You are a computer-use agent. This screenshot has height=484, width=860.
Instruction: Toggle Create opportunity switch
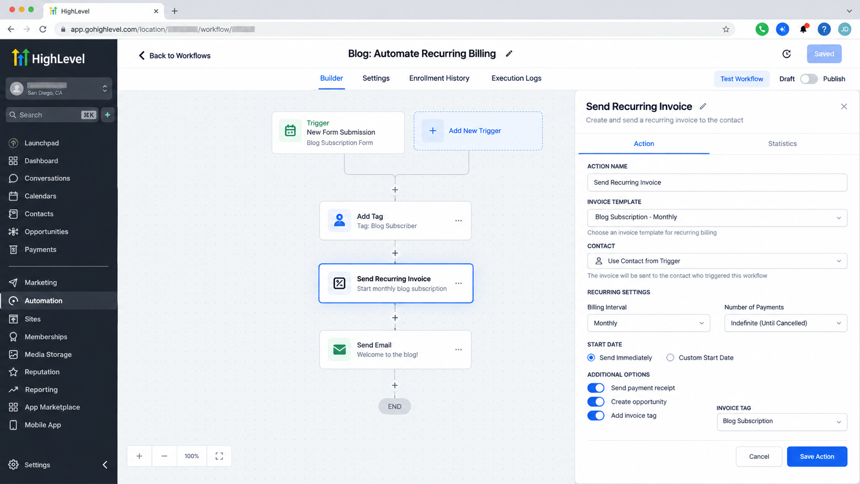tap(596, 402)
